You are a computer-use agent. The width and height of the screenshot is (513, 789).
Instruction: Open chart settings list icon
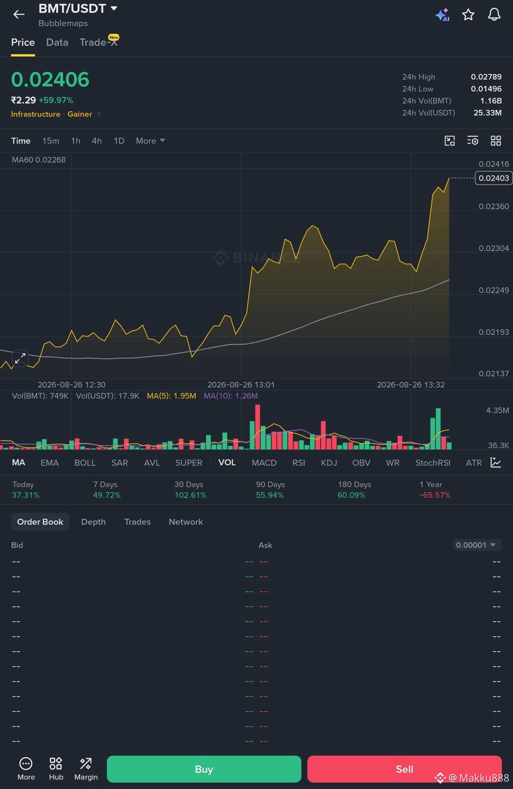473,141
